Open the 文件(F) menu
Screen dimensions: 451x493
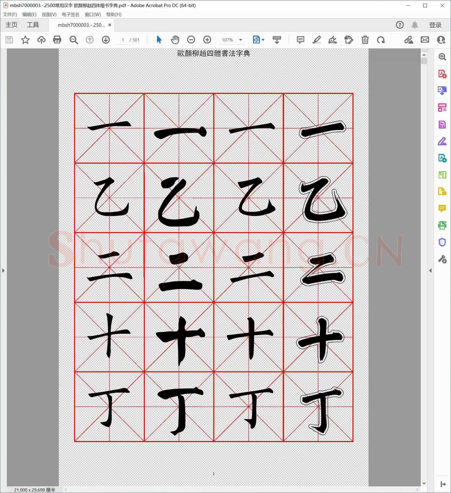point(10,14)
